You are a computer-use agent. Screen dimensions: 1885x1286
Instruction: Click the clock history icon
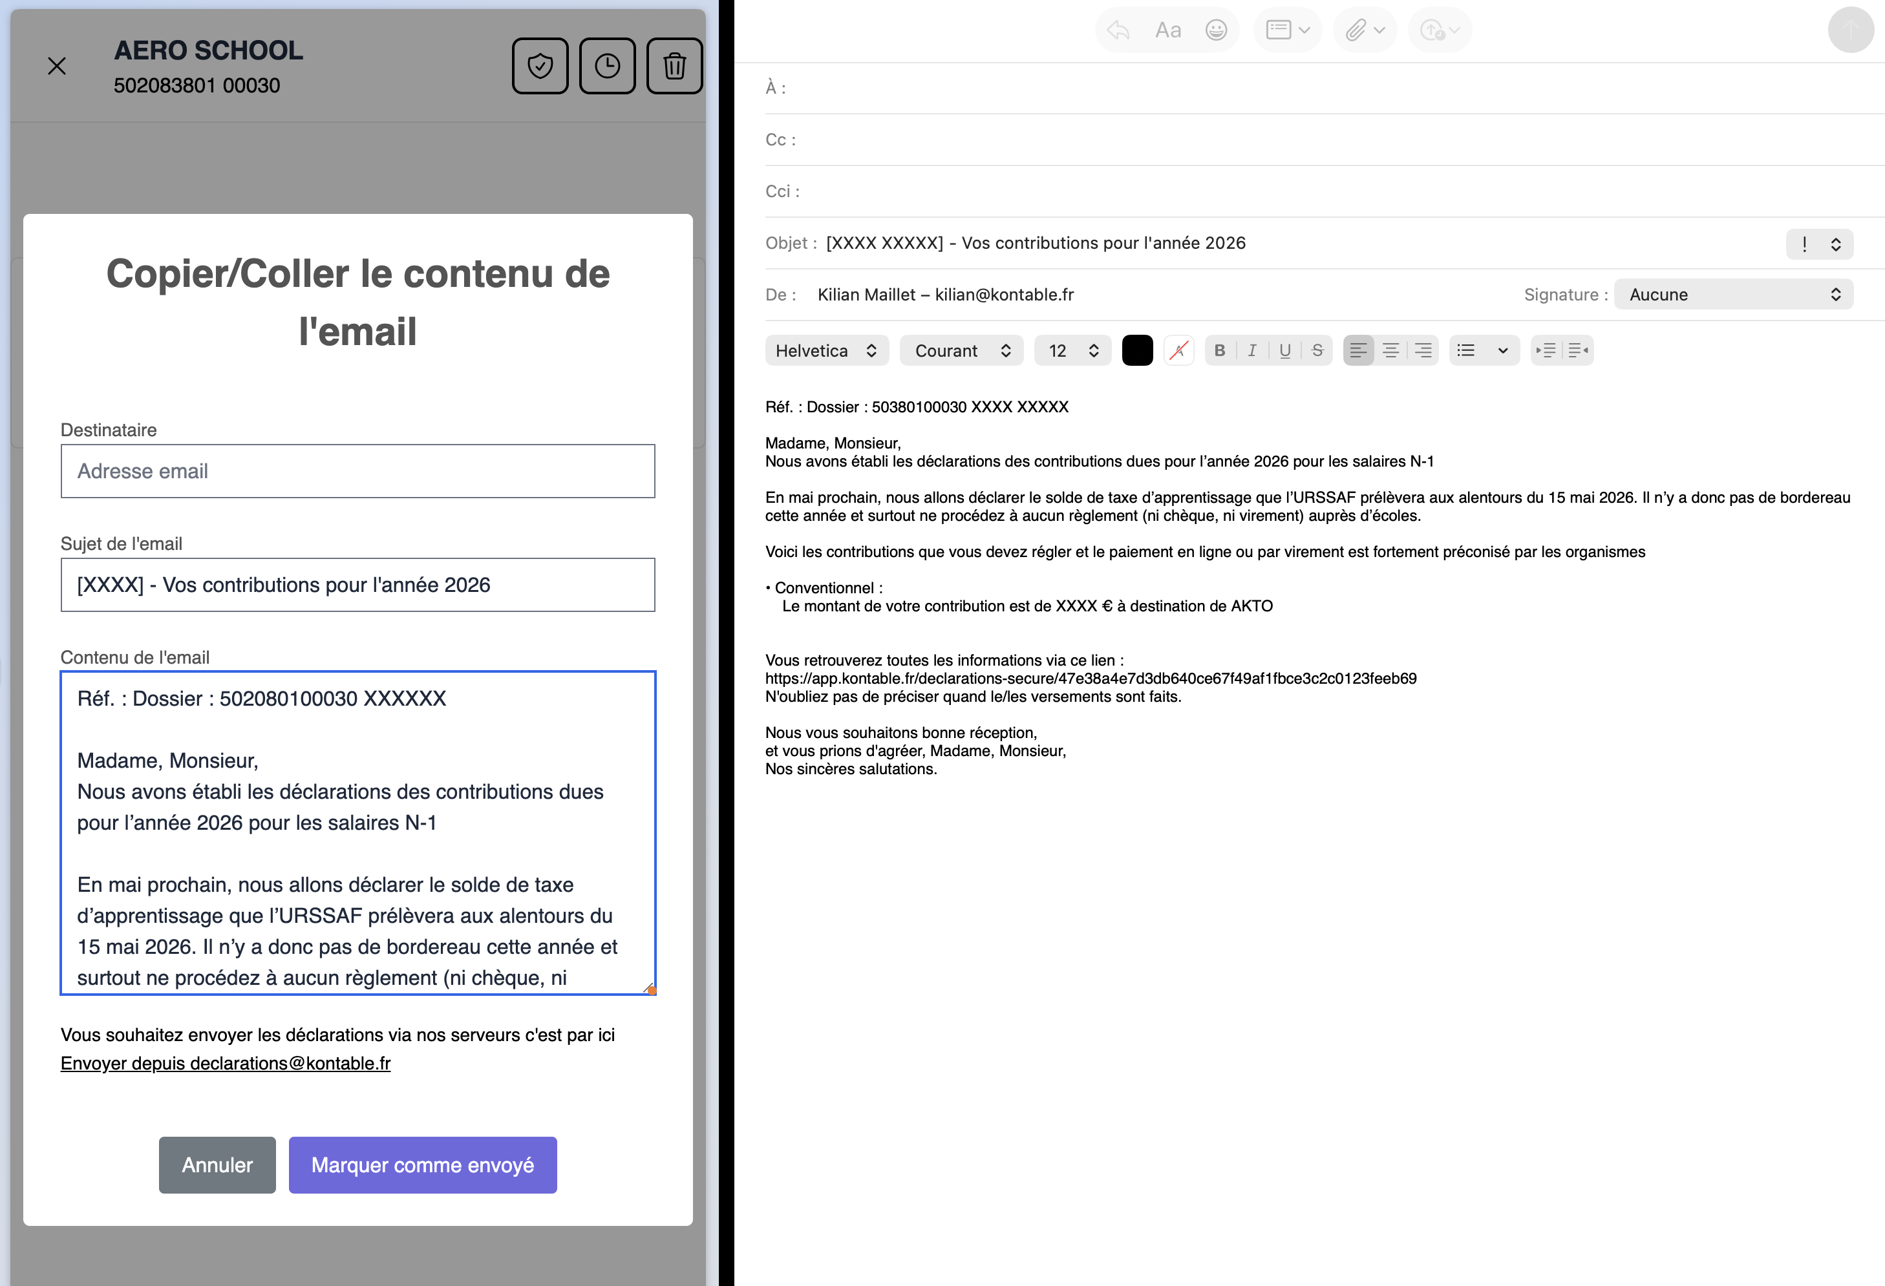pos(607,66)
